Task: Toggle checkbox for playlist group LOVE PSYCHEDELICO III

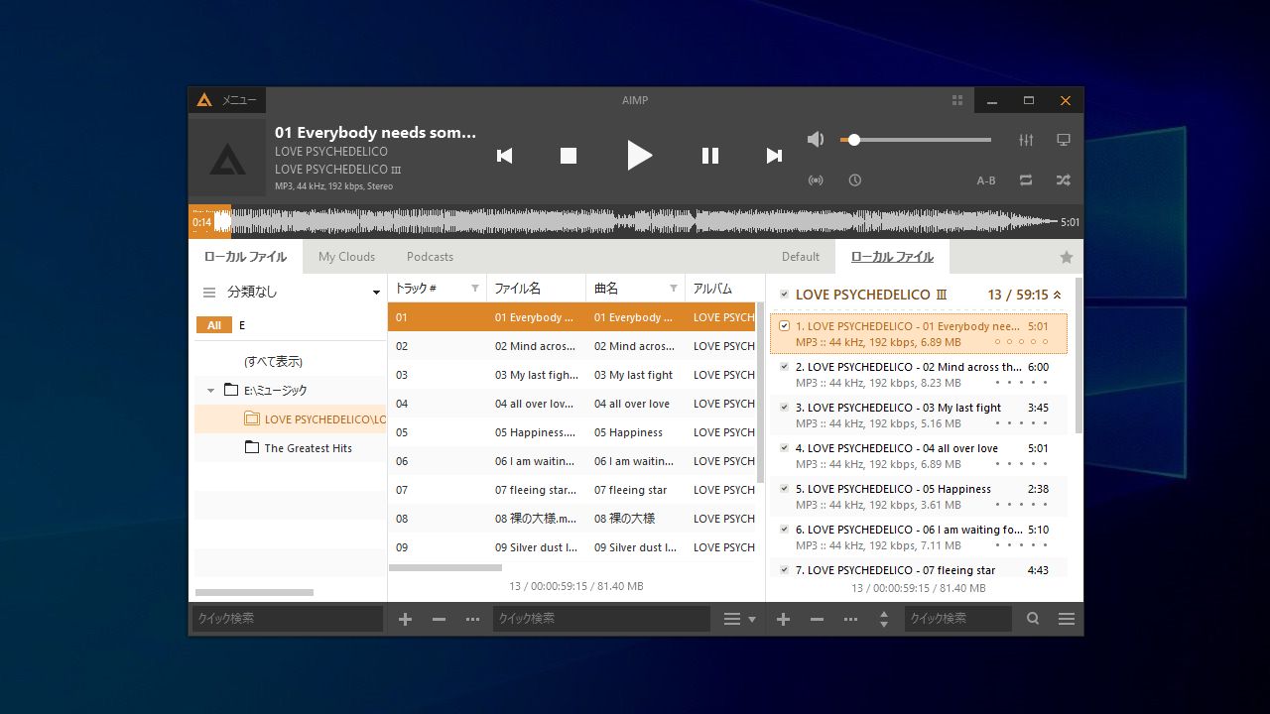Action: pos(784,295)
